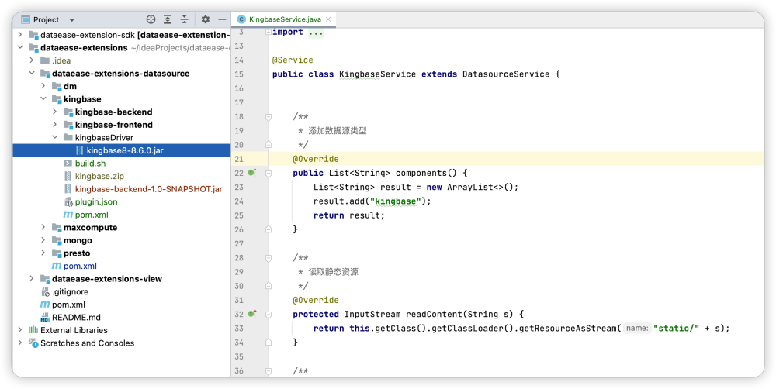Expand External Libraries node
Screen dimensions: 776x389
(20, 330)
